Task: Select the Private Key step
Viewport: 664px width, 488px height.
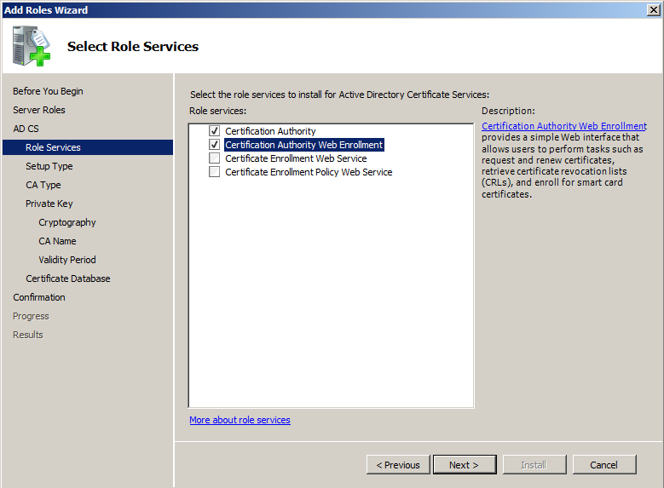Action: (x=49, y=204)
